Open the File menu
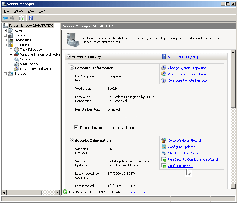241x203 pixels. coord(6,11)
